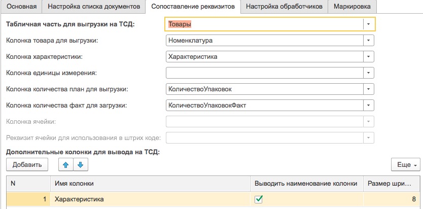423x209 pixels.
Task: Click the Номенклатура field value
Action: pyautogui.click(x=264, y=41)
